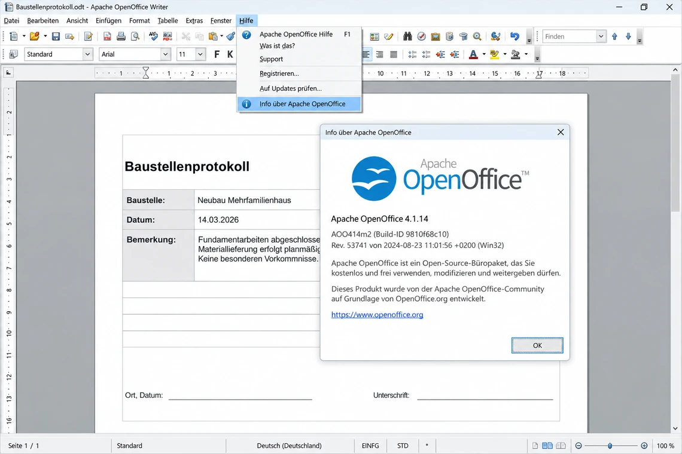Choose the Registrieren menu entry
This screenshot has height=454, width=682.
[x=299, y=73]
